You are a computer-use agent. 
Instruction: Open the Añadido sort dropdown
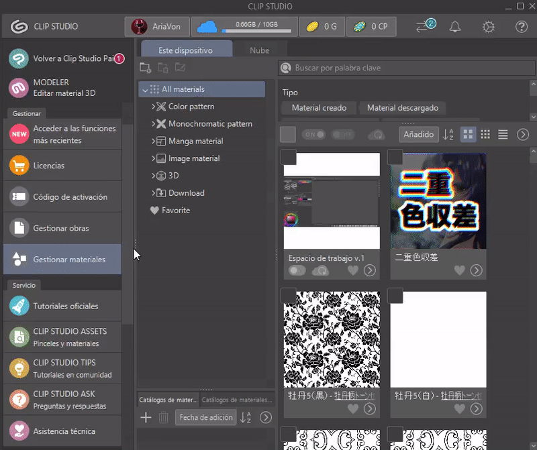pos(418,134)
